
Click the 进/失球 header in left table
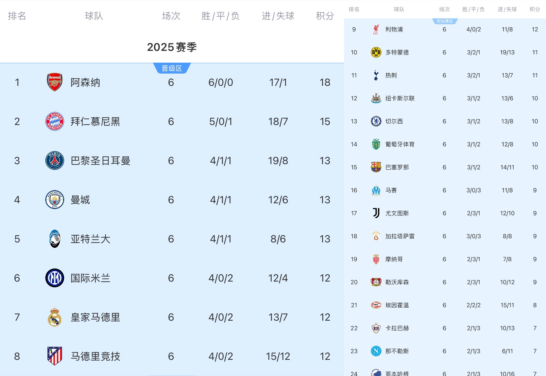click(278, 16)
